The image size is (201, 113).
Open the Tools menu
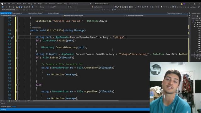coord(46,4)
